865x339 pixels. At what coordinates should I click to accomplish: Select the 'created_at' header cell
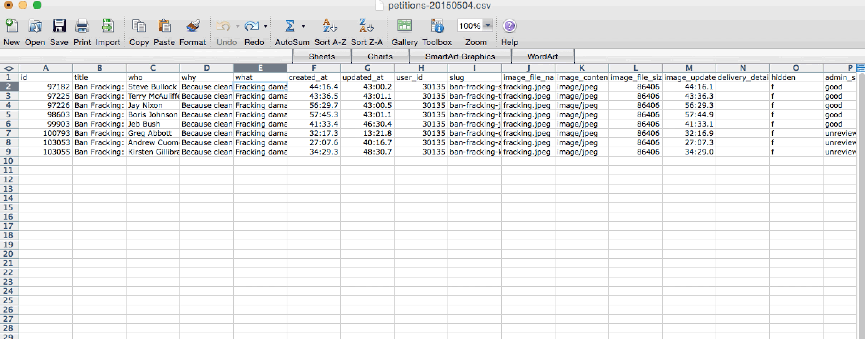[314, 78]
